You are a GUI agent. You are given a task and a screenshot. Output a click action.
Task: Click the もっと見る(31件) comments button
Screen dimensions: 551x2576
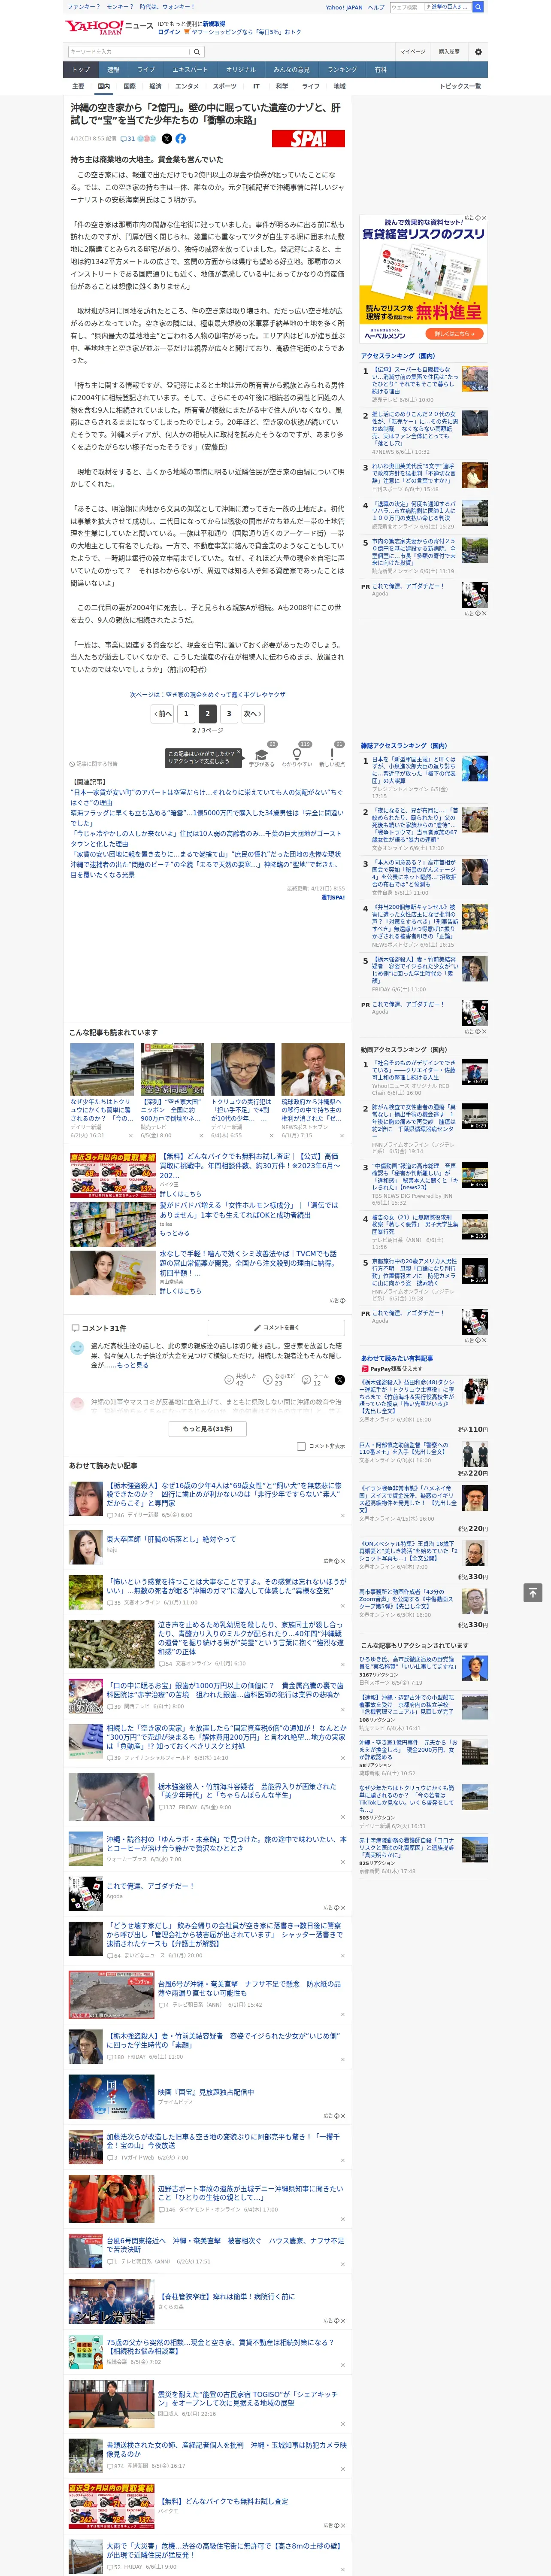[x=208, y=1429]
